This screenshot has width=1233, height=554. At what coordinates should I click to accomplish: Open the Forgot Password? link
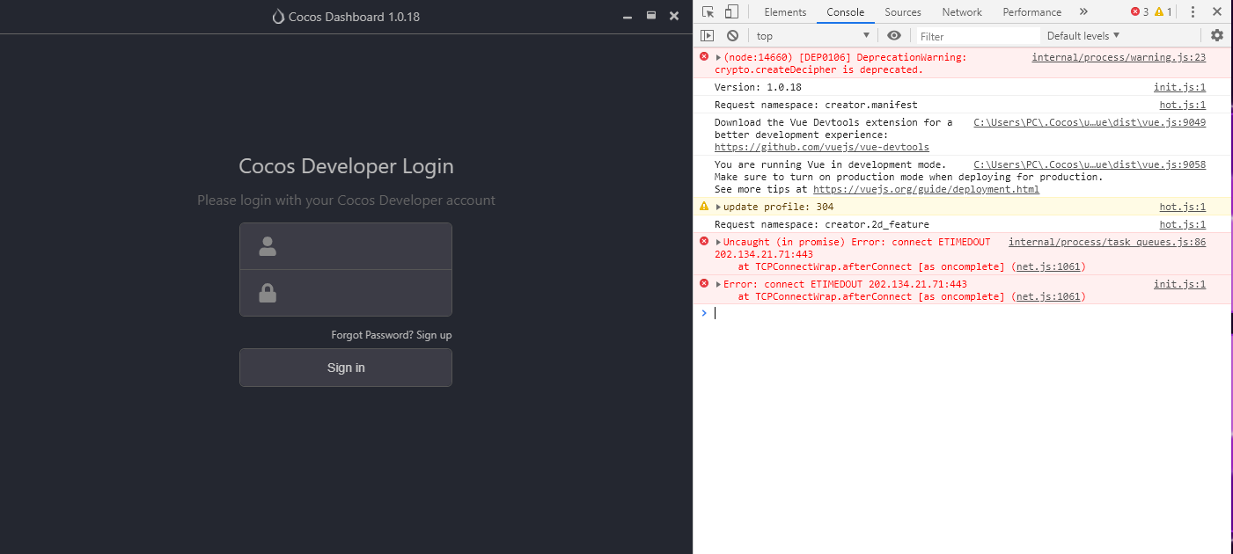371,335
